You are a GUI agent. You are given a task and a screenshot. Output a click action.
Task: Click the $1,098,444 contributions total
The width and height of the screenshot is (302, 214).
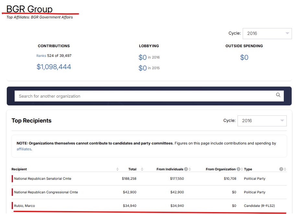[54, 66]
